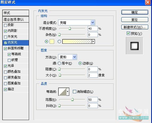The height and width of the screenshot is (123, 152).
Task: Open the 光泽 satin settings page
Action: pos(11,66)
